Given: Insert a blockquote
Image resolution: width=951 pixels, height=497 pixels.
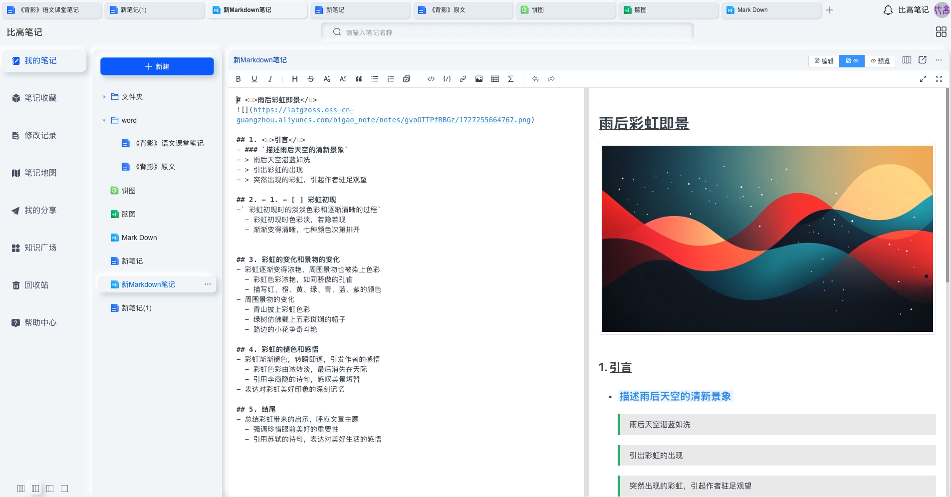Looking at the screenshot, I should (359, 79).
